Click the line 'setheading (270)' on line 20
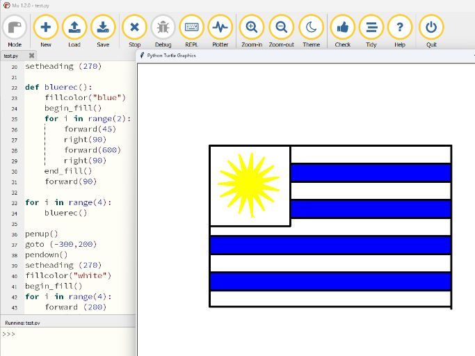 63,66
